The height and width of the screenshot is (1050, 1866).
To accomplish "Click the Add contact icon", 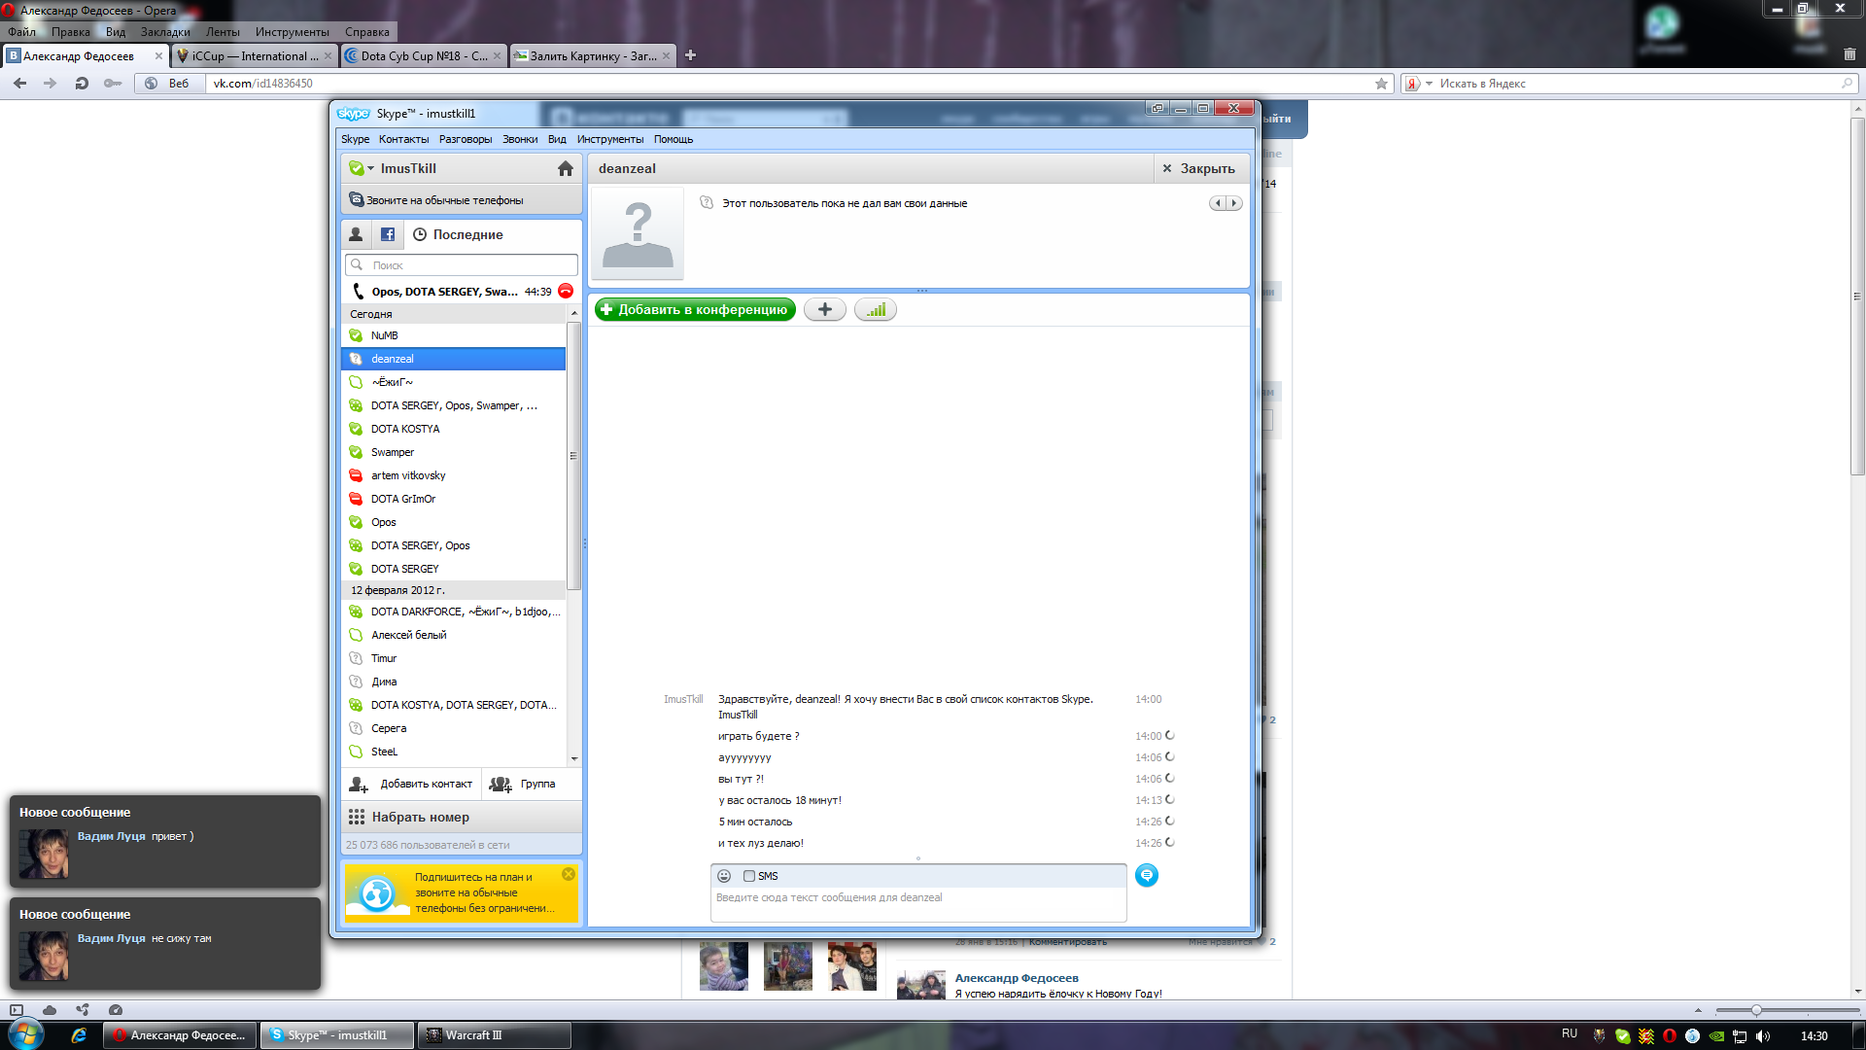I will click(359, 785).
